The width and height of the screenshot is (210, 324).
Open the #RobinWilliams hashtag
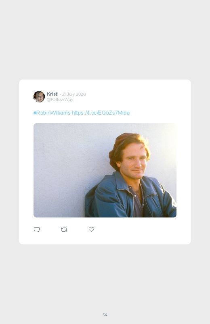(x=52, y=113)
